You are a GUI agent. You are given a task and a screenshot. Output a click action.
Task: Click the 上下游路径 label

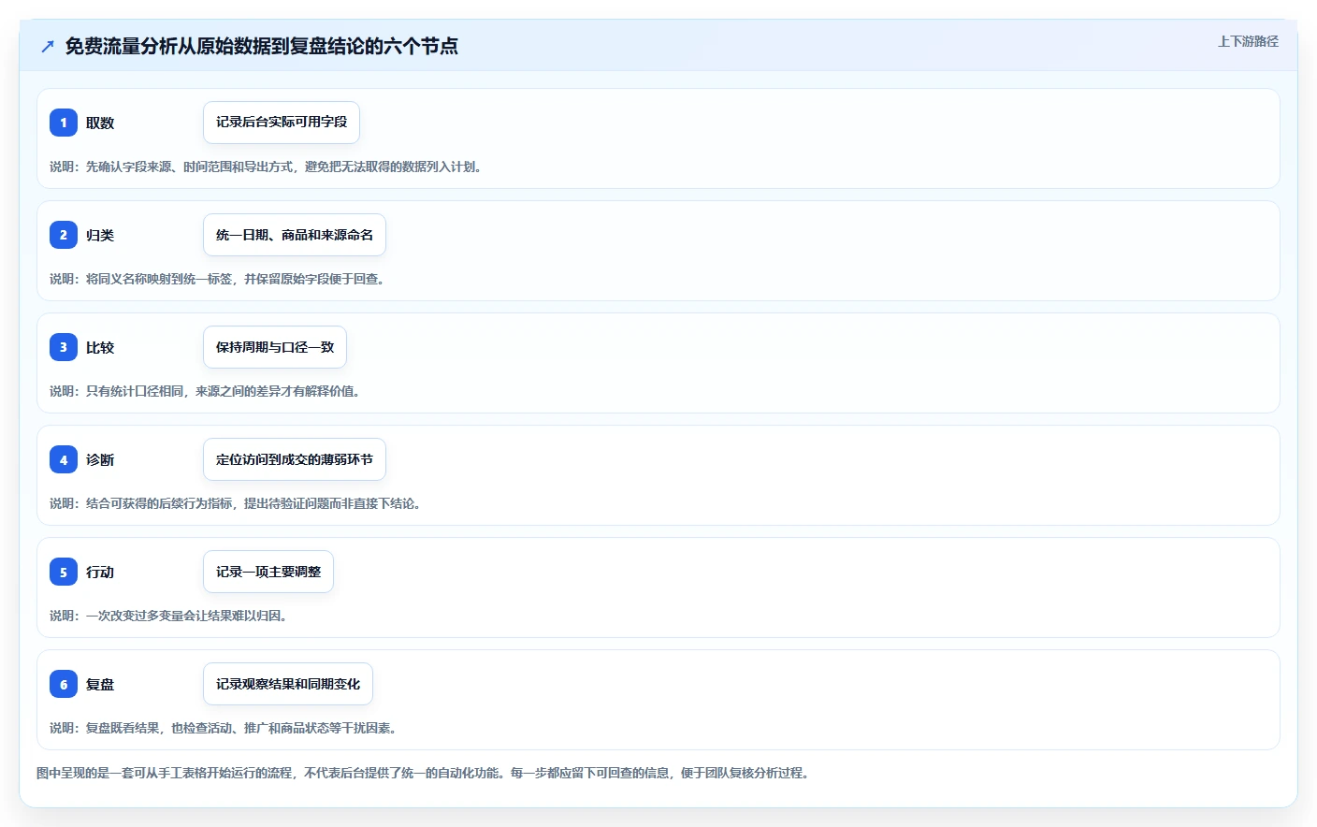point(1248,41)
